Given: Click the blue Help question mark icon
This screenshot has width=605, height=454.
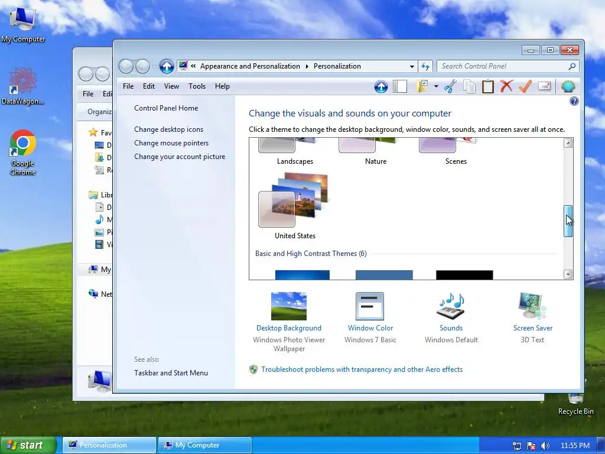Looking at the screenshot, I should tap(574, 101).
